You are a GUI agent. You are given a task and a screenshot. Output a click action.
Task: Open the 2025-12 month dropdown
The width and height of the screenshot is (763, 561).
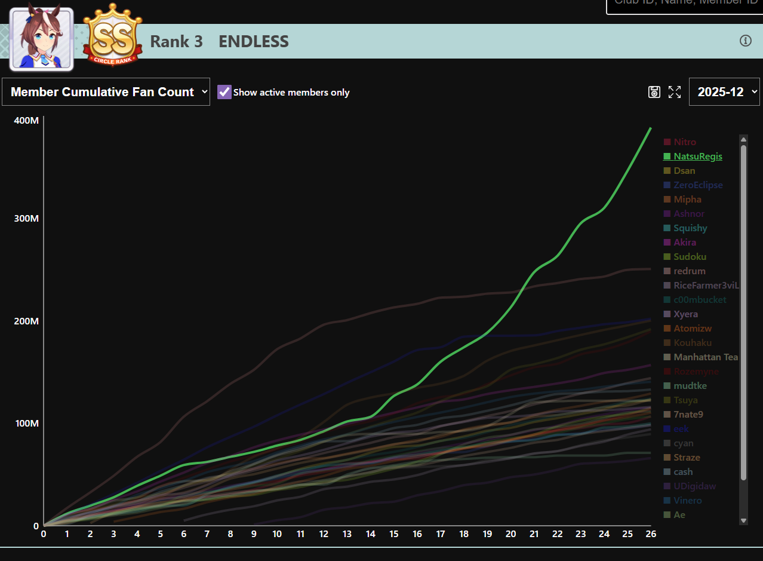pos(724,92)
